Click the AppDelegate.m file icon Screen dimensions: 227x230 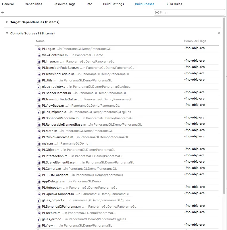[x=39, y=182]
